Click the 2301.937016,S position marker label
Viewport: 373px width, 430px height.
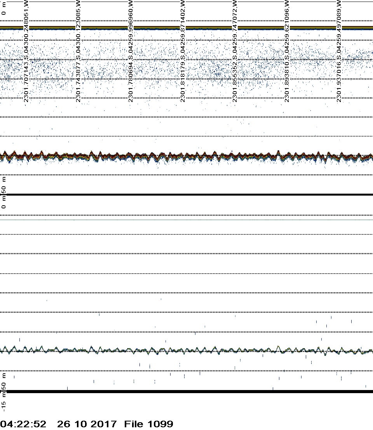339,51
